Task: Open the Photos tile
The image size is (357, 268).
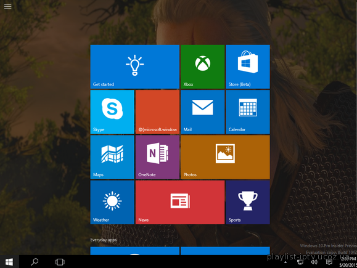Action: (x=225, y=157)
